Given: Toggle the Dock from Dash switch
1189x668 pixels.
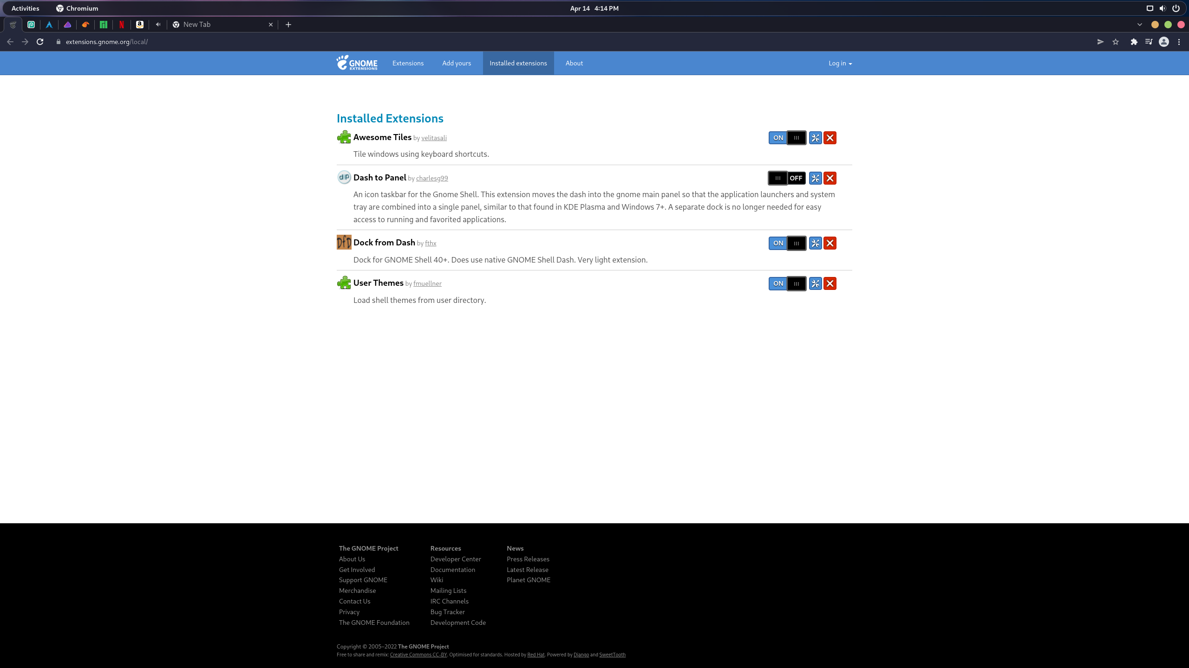Looking at the screenshot, I should tap(787, 243).
